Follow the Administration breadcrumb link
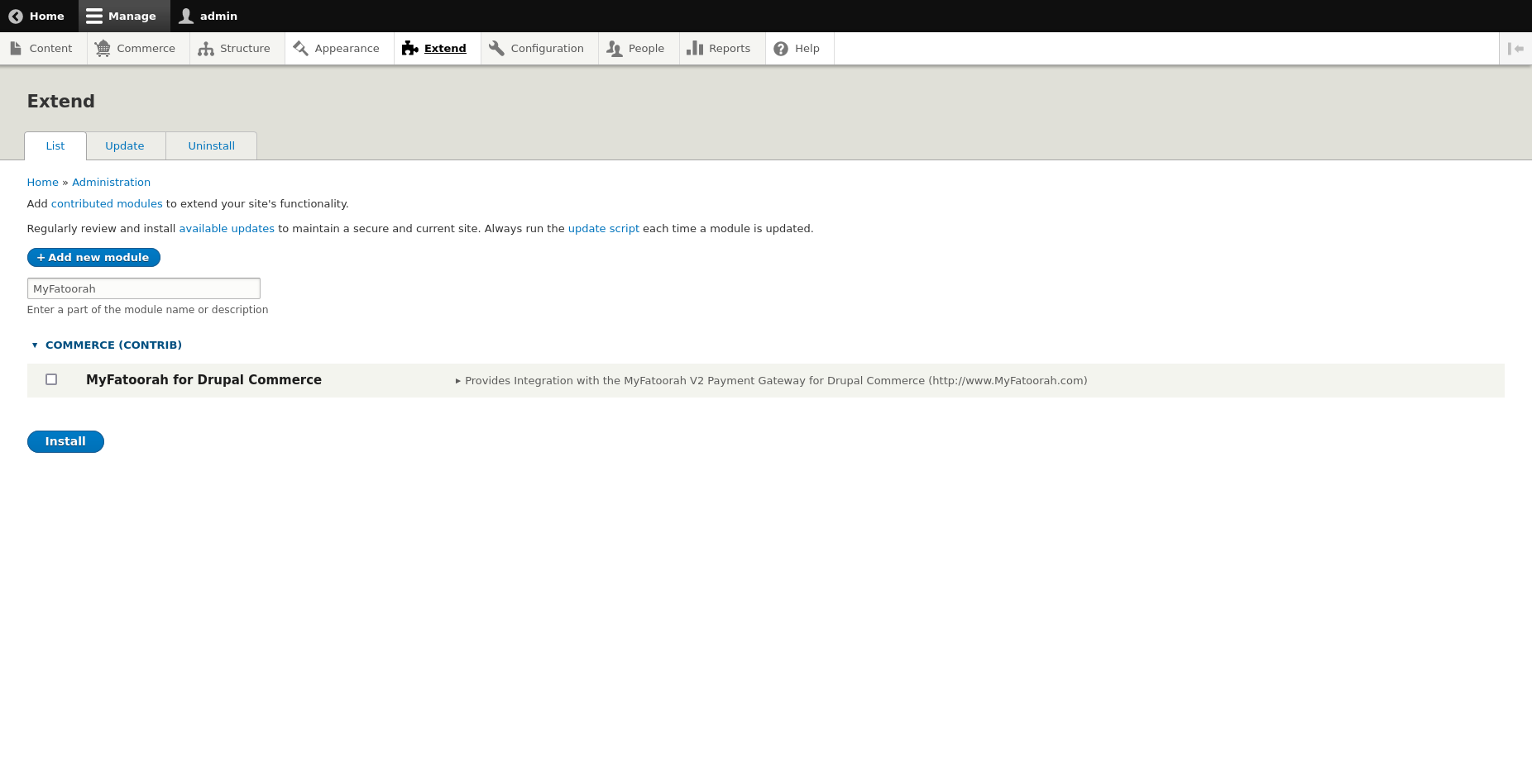Screen dimensions: 1532x776 click(x=111, y=183)
